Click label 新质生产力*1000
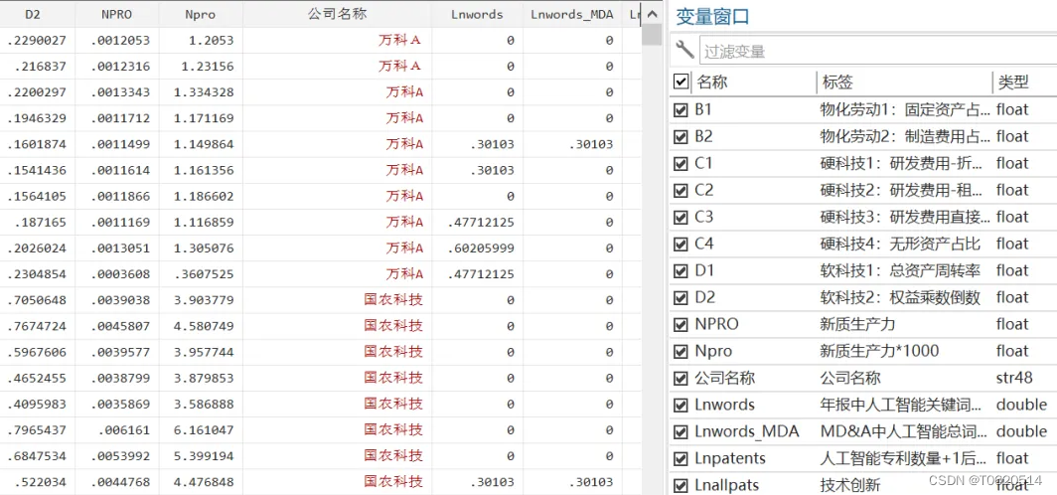This screenshot has height=495, width=1057. pos(879,351)
